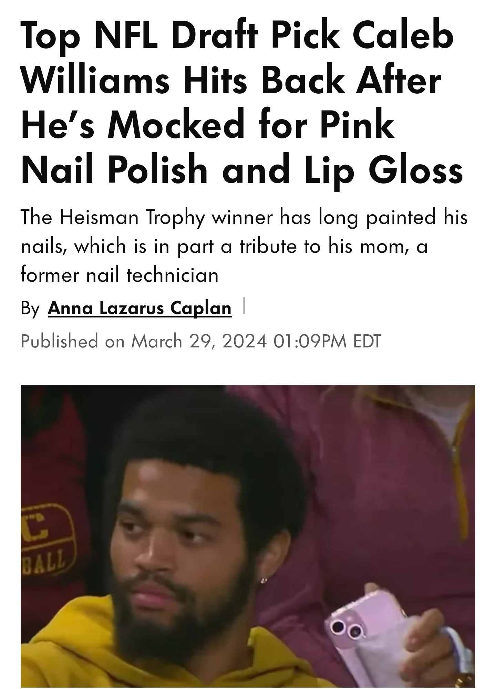Click the 'By' byline label
Image resolution: width=496 pixels, height=689 pixels.
30,308
